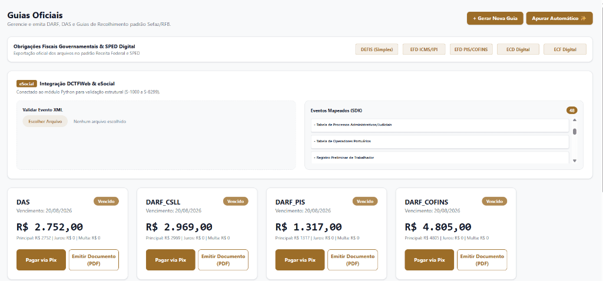Pay DAS via Pix
Screen dimensions: 603x281
(x=41, y=260)
